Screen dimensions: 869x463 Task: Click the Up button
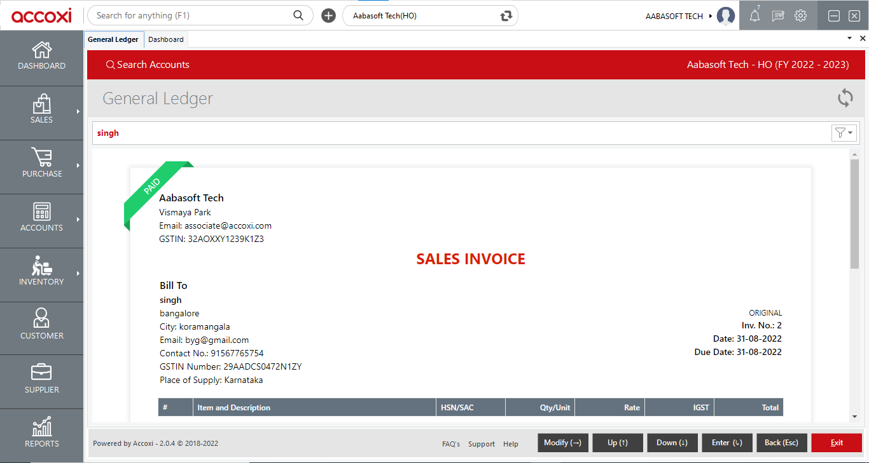[618, 443]
